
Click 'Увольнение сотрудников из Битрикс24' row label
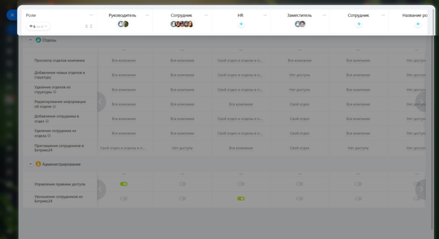(x=59, y=199)
